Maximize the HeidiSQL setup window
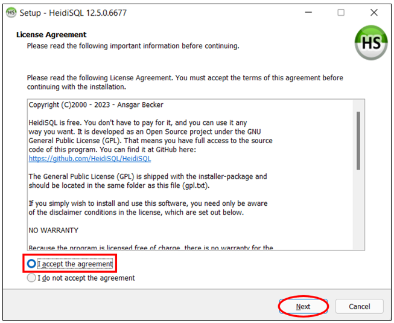 (341, 13)
